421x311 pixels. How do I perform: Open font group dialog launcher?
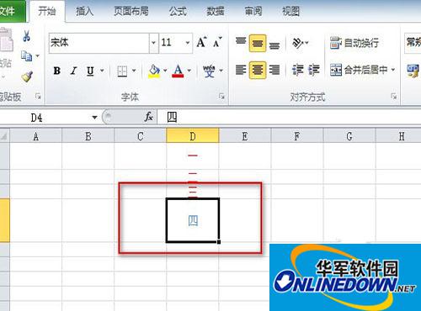pyautogui.click(x=221, y=97)
